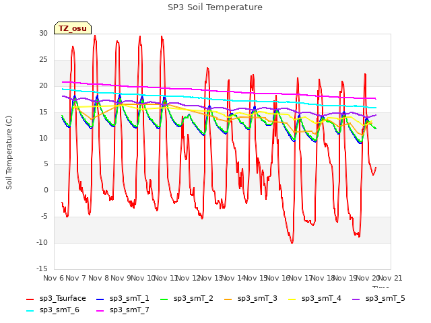Click the -15 y-axis tick label
The width and height of the screenshot is (431, 323).
pyautogui.click(x=42, y=268)
